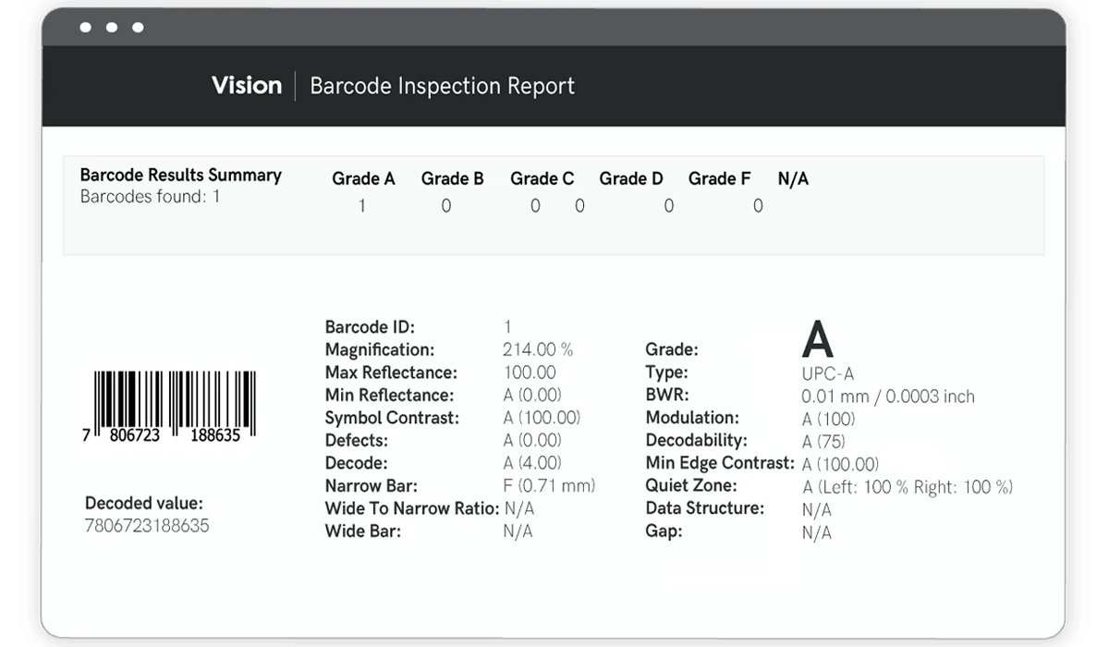This screenshot has width=1109, height=647.
Task: Click the Narrow Bar F grade value
Action: pos(550,485)
